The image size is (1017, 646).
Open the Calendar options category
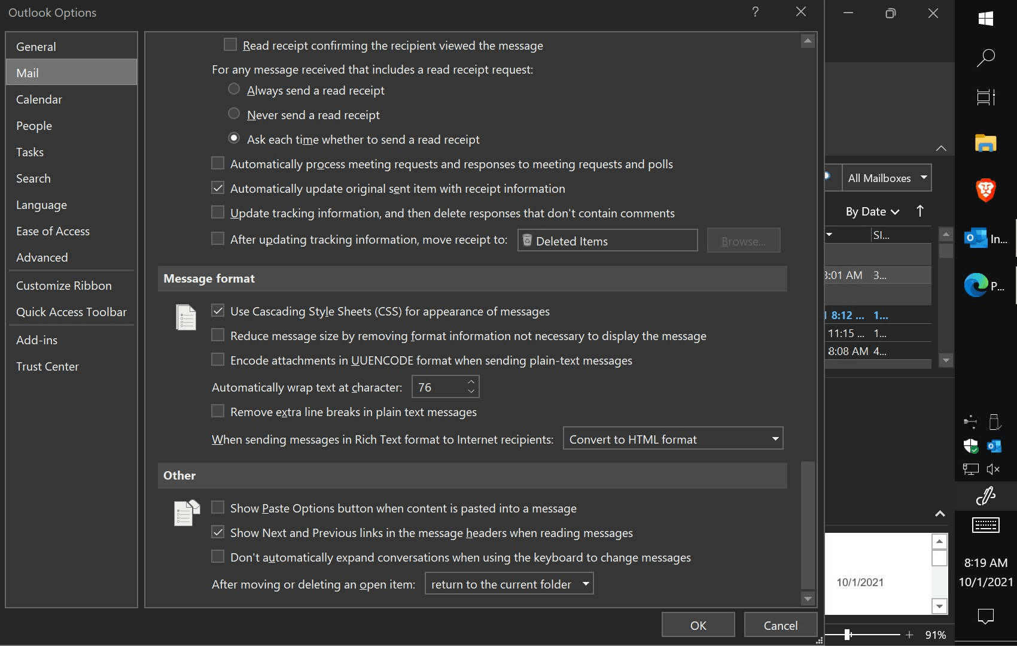[x=72, y=99]
